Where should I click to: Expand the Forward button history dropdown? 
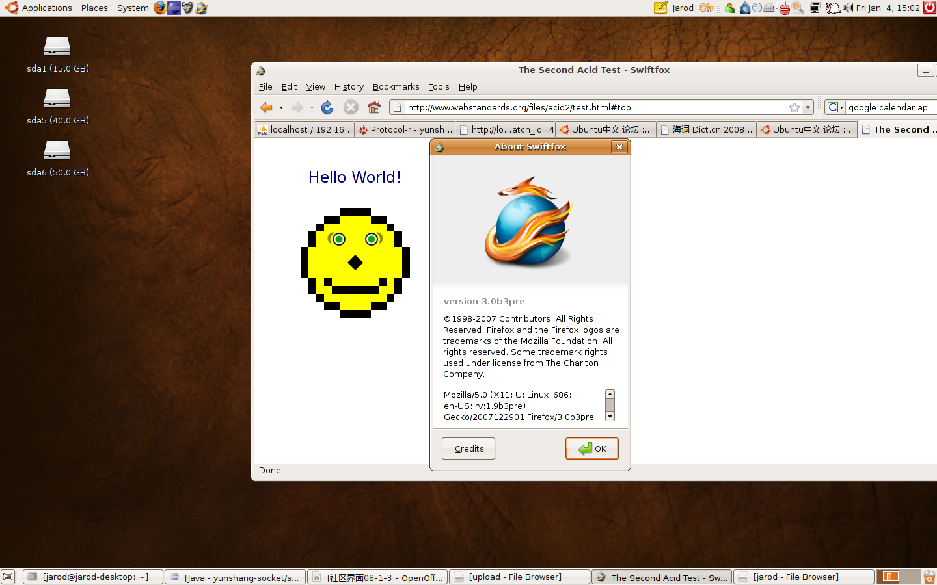click(312, 108)
